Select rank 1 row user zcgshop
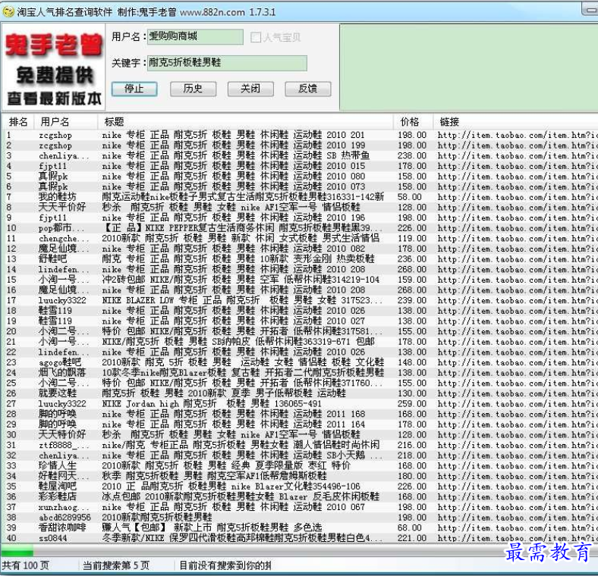The image size is (598, 576). pos(299,135)
